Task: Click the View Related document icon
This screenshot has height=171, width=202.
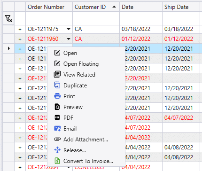Action: tap(57, 74)
